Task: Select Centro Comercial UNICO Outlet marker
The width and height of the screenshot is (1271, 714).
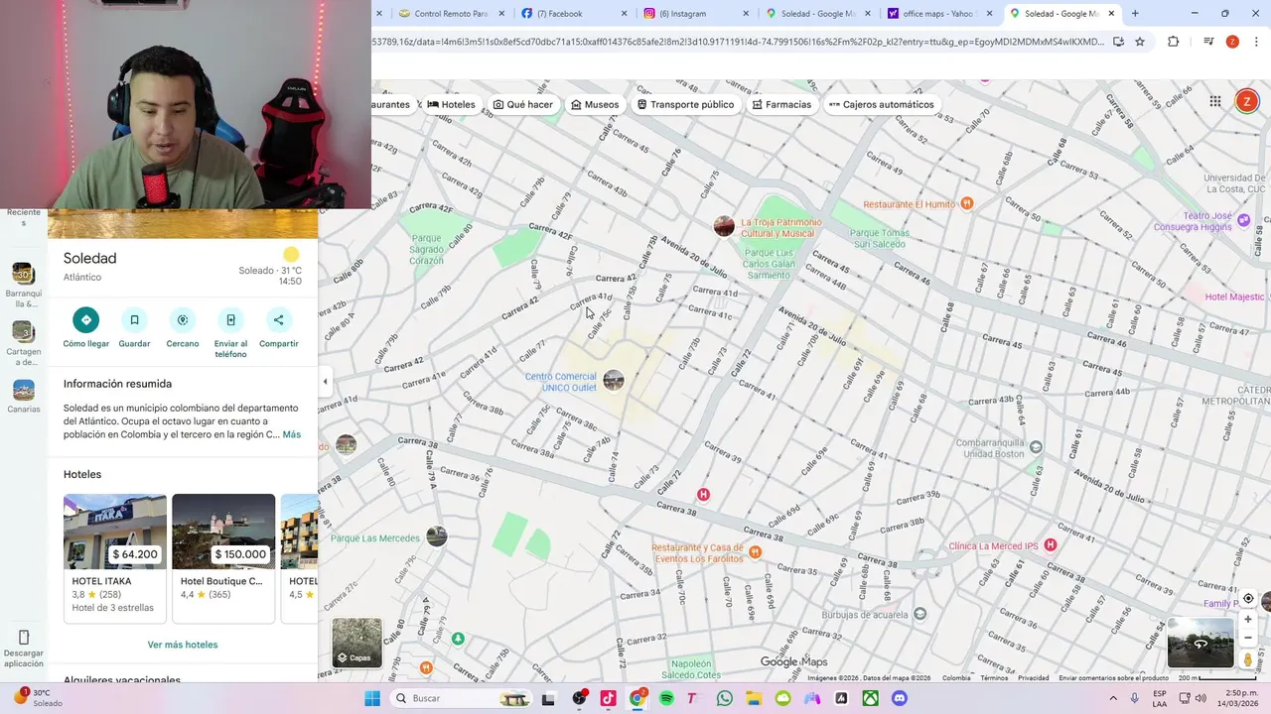Action: click(614, 381)
